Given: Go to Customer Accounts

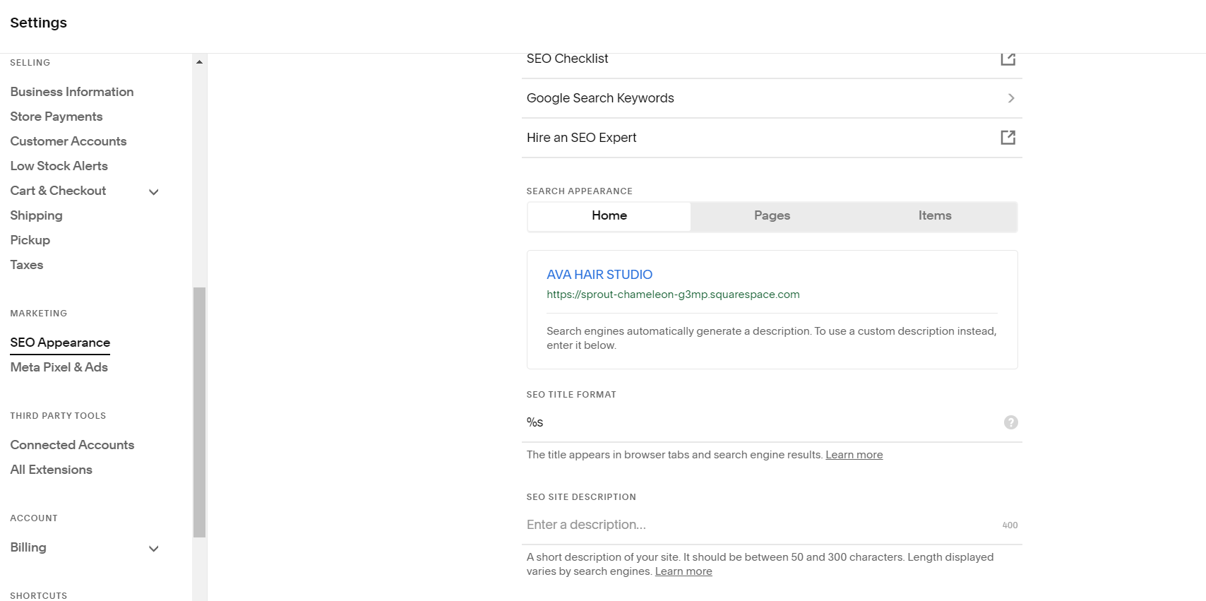Looking at the screenshot, I should [x=68, y=141].
